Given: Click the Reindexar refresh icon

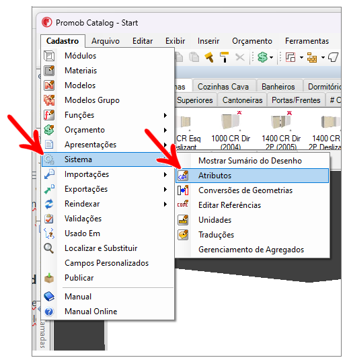Looking at the screenshot, I should (49, 204).
